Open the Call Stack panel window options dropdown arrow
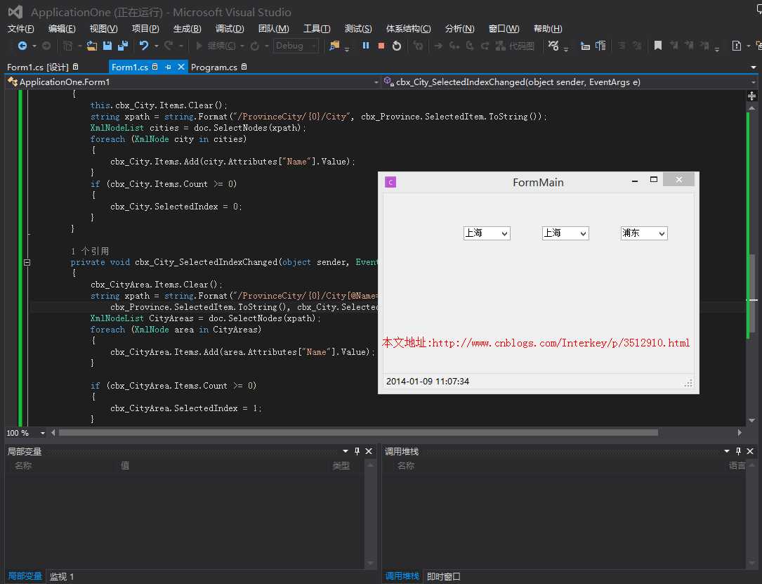The height and width of the screenshot is (584, 762). (727, 451)
